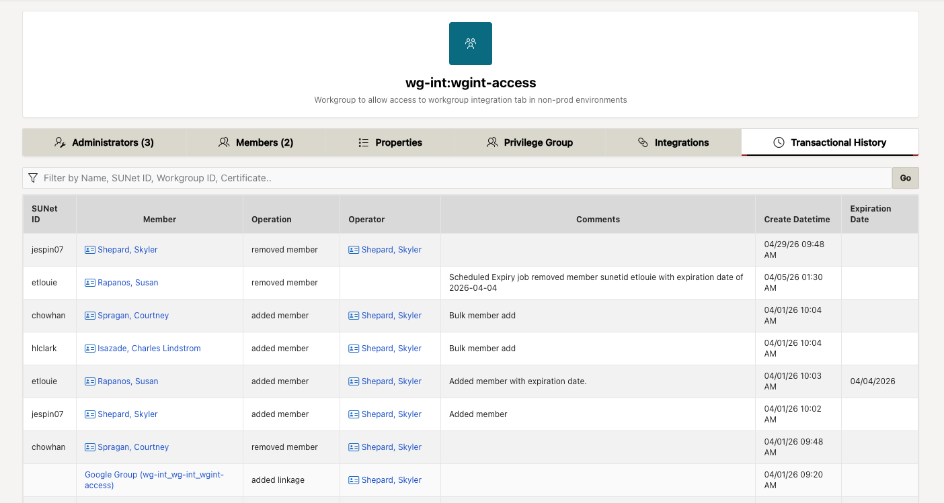Open operator Shepard, Skyler link in 10:04 AM chowhan row
944x503 pixels.
click(391, 316)
